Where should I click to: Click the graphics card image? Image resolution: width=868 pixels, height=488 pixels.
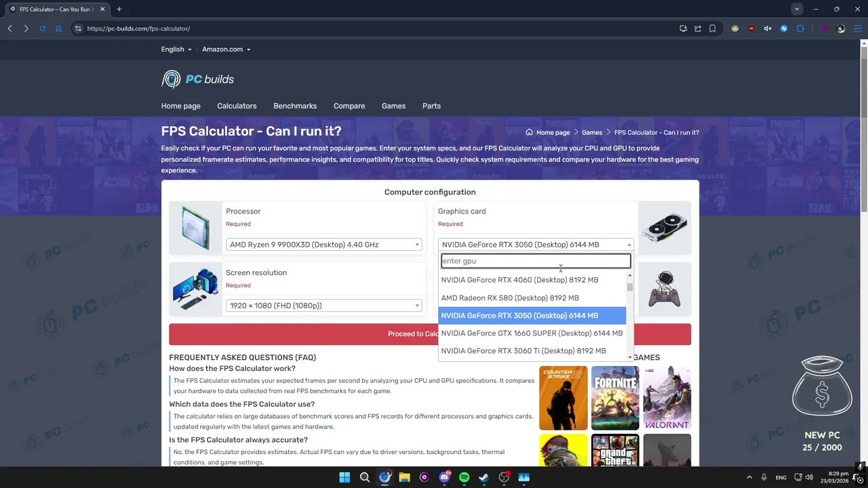click(665, 228)
